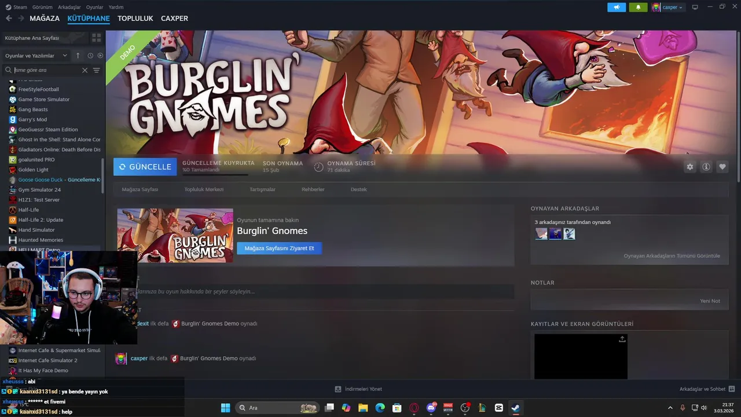Select Hand Simulator in list
Viewport: 741px width, 417px height.
(36, 230)
